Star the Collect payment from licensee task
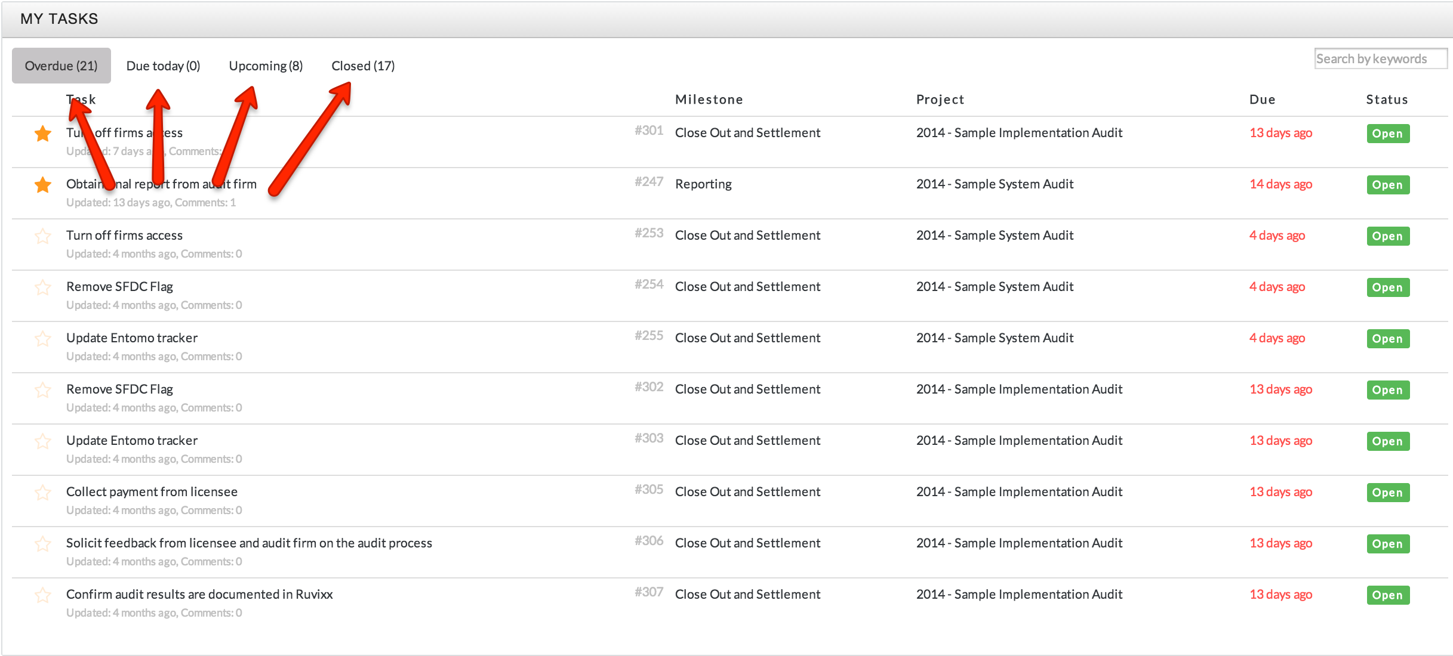The height and width of the screenshot is (656, 1453). tap(42, 493)
